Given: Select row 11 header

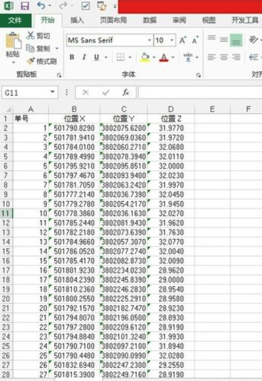Looking at the screenshot, I should pos(6,213).
